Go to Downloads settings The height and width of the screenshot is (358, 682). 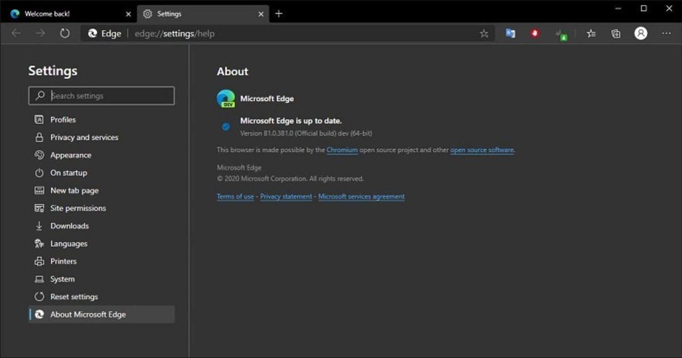[69, 226]
